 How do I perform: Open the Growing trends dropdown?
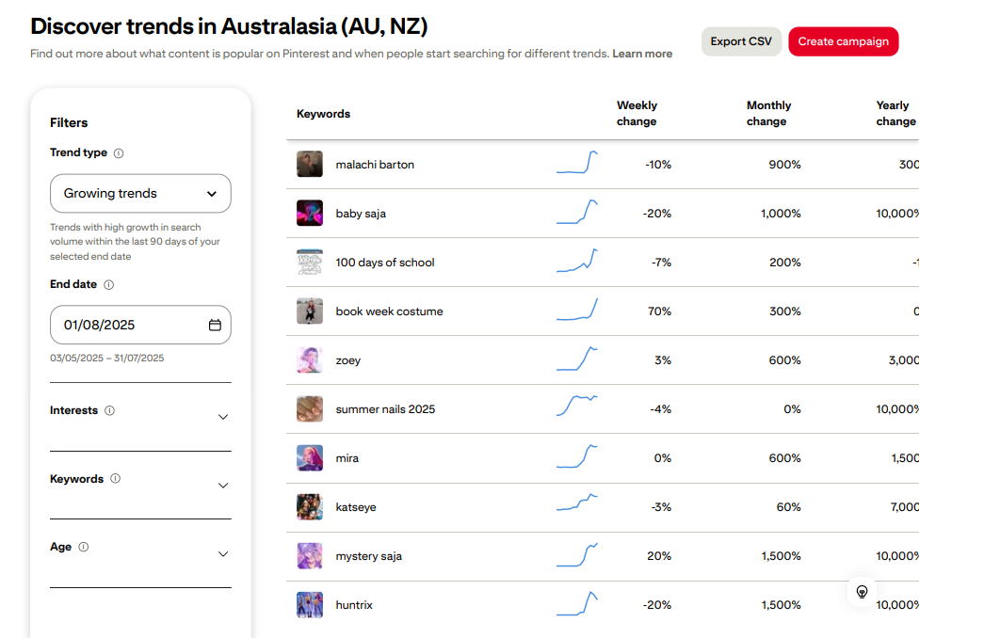(x=140, y=194)
